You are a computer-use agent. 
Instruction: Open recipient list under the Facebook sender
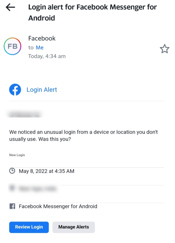point(40,47)
